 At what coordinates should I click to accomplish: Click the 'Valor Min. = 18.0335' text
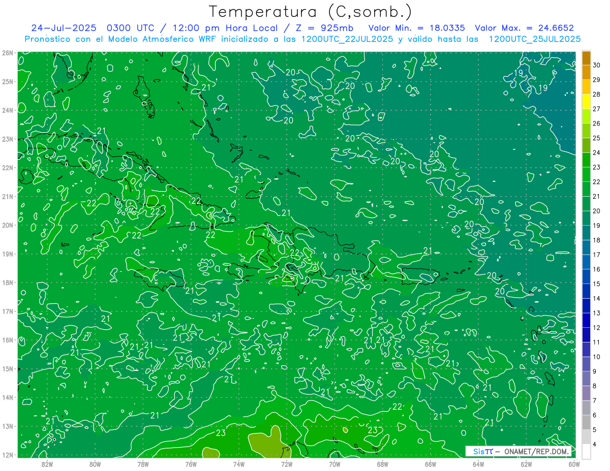click(x=417, y=28)
